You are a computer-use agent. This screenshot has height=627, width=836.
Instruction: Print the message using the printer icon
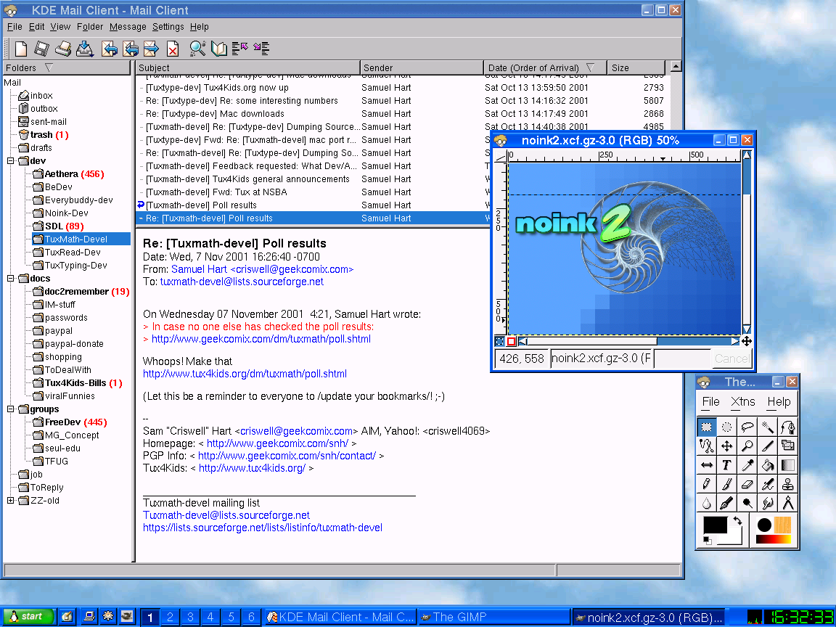pyautogui.click(x=63, y=49)
